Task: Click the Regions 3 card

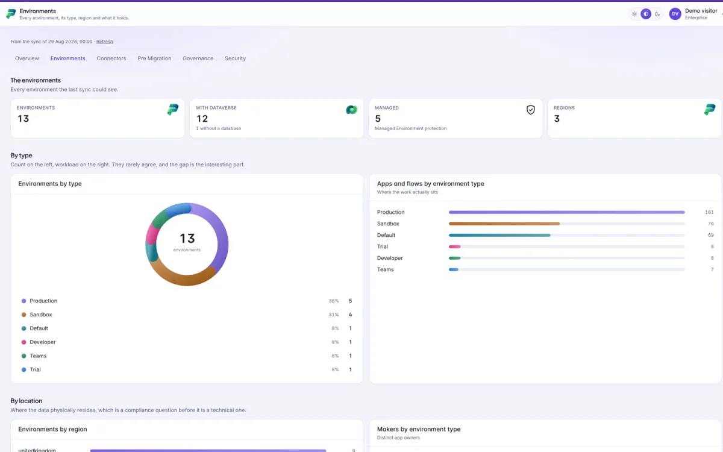Action: coord(634,119)
